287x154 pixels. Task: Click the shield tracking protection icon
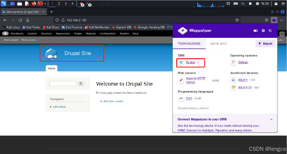[x=57, y=20]
